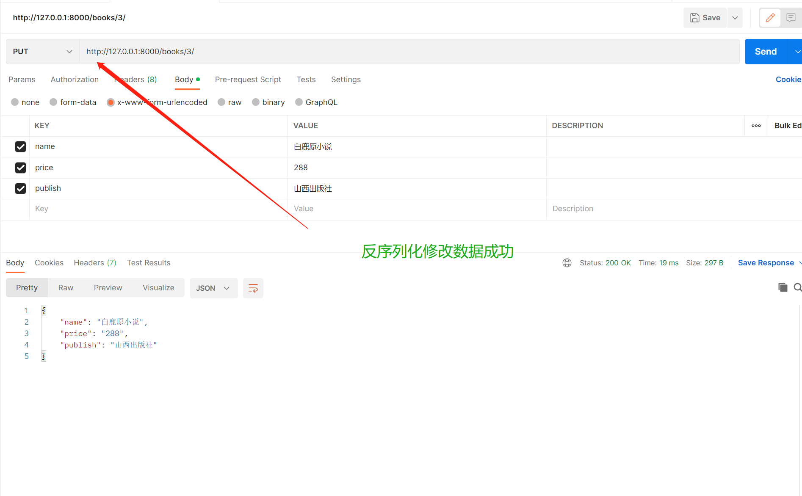
Task: Click the "publish" line in JSON response
Action: click(109, 345)
